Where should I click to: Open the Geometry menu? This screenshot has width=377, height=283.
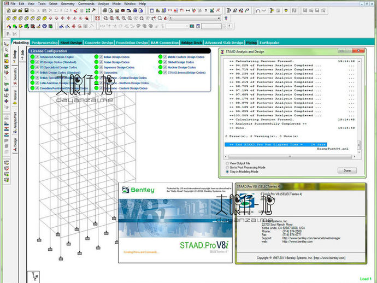pos(68,4)
